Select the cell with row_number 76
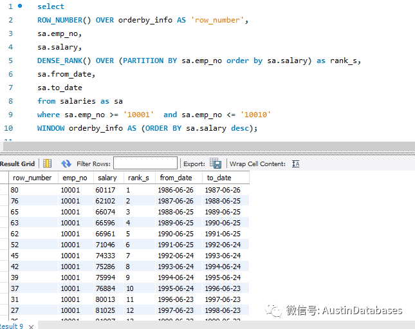415x329 pixels. coord(18,201)
